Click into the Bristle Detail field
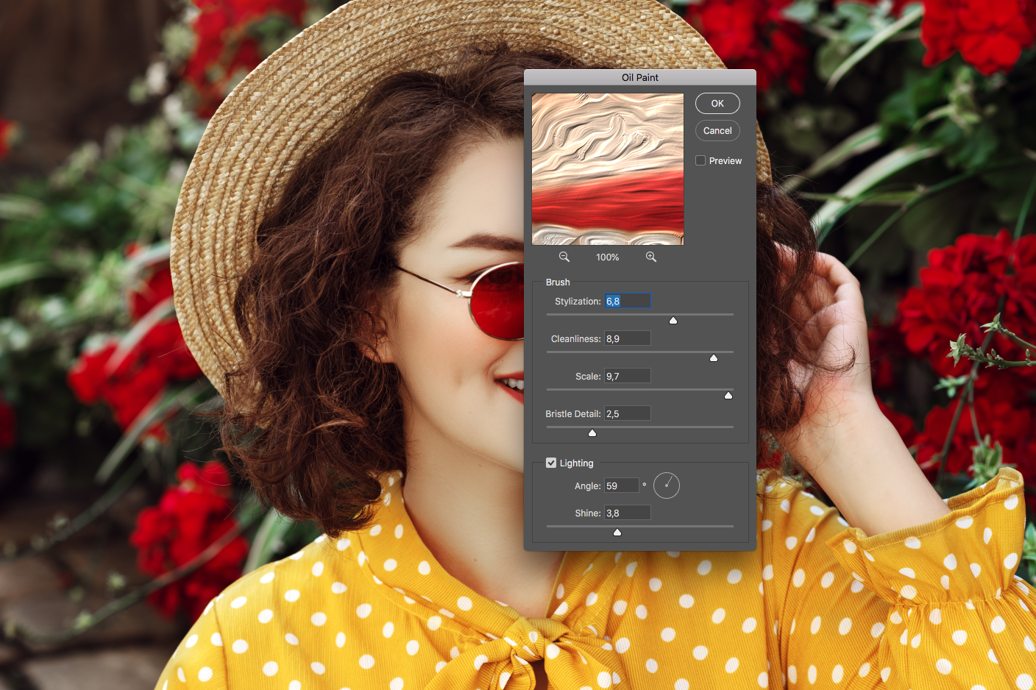 (628, 413)
